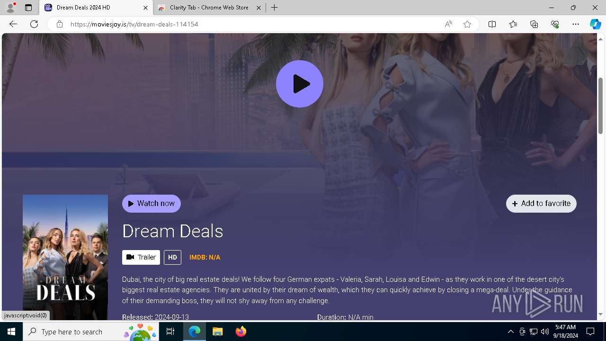Image resolution: width=606 pixels, height=341 pixels.
Task: Open Collections panel
Action: [534, 24]
